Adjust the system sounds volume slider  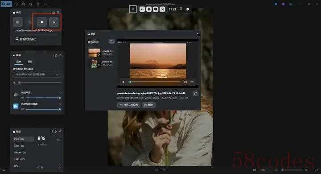[x=43, y=98]
